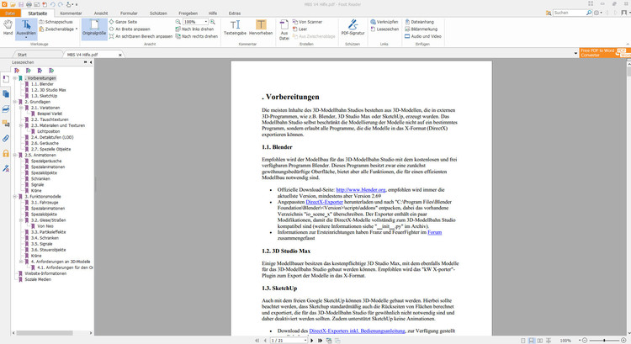631x344 pixels.
Task: Select the Hervorheben highlight tool
Action: (x=261, y=28)
